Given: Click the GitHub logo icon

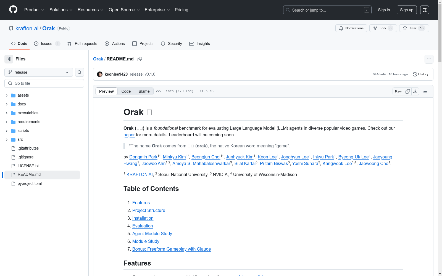Looking at the screenshot, I should (13, 10).
